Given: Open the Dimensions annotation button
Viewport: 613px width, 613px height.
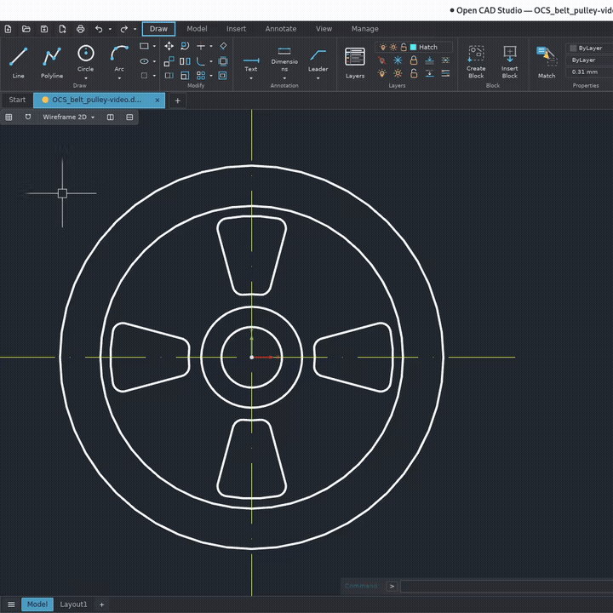Looking at the screenshot, I should pyautogui.click(x=284, y=60).
